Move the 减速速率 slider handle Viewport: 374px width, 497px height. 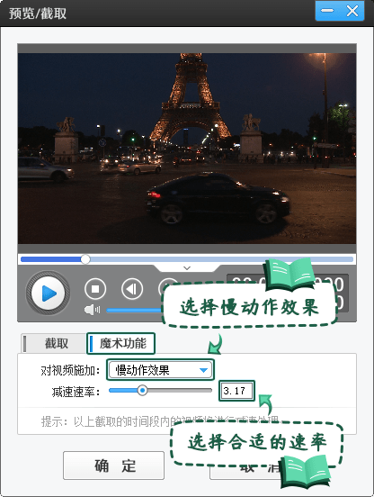coord(142,390)
